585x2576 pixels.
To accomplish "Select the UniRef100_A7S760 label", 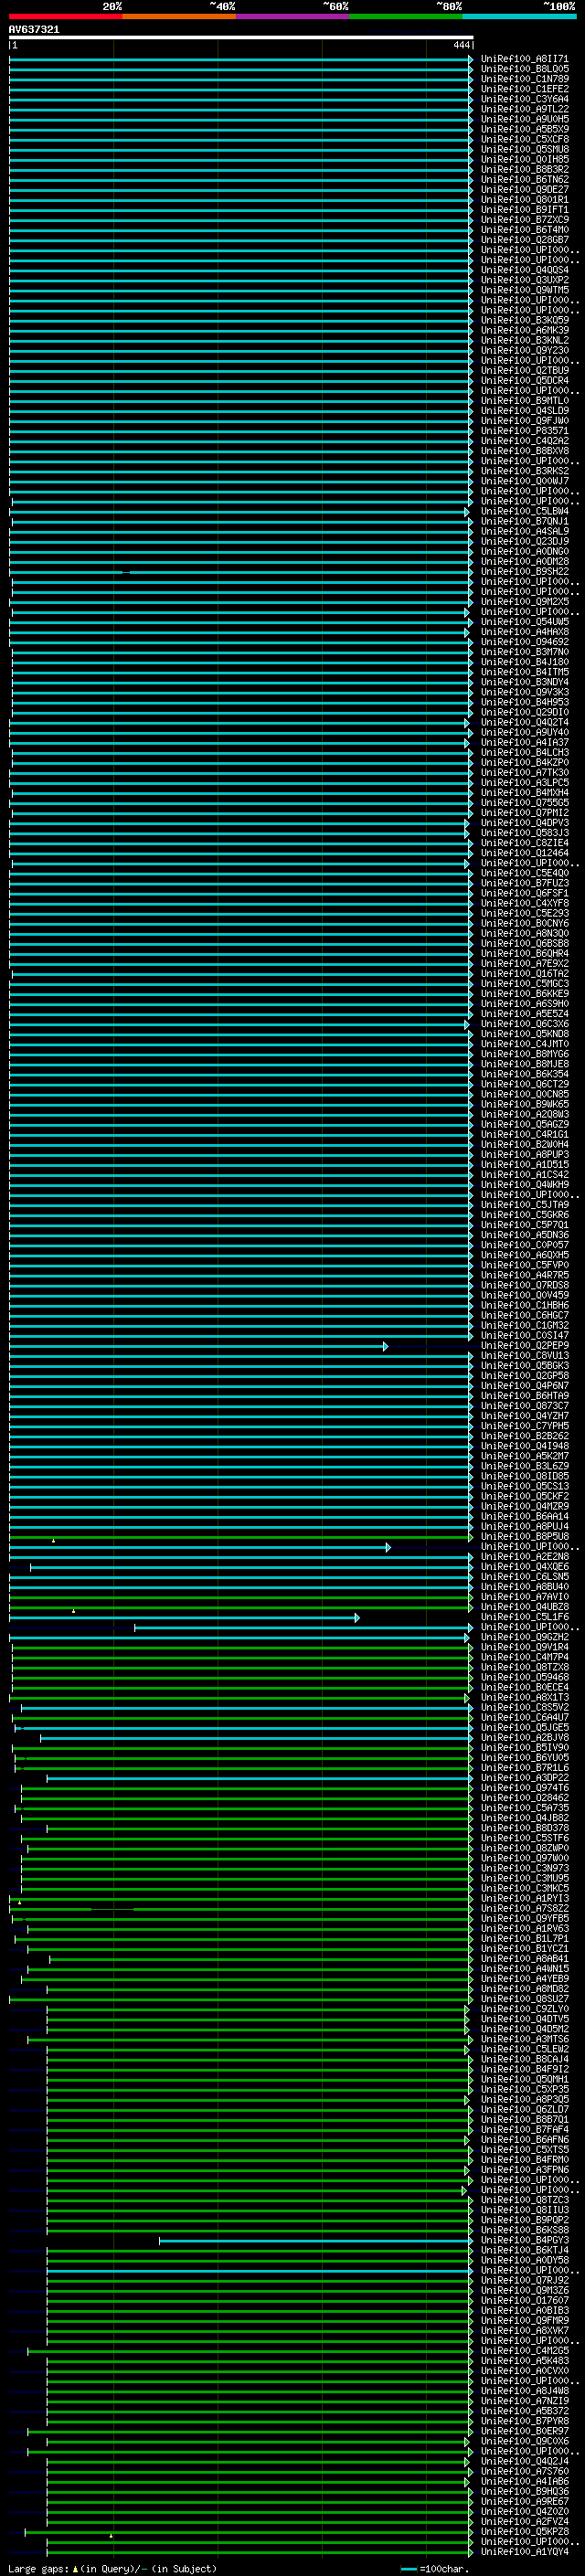I will 525,2471.
